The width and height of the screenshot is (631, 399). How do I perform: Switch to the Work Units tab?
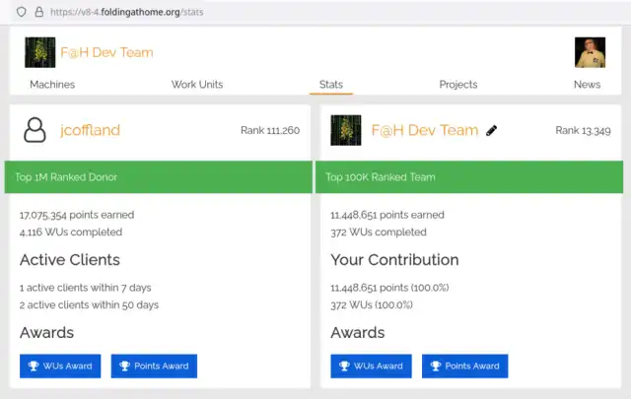(x=197, y=85)
